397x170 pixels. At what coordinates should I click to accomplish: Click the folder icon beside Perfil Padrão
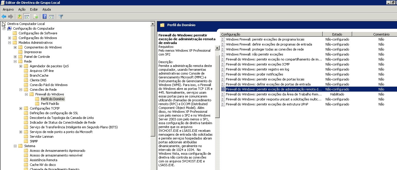[37, 104]
